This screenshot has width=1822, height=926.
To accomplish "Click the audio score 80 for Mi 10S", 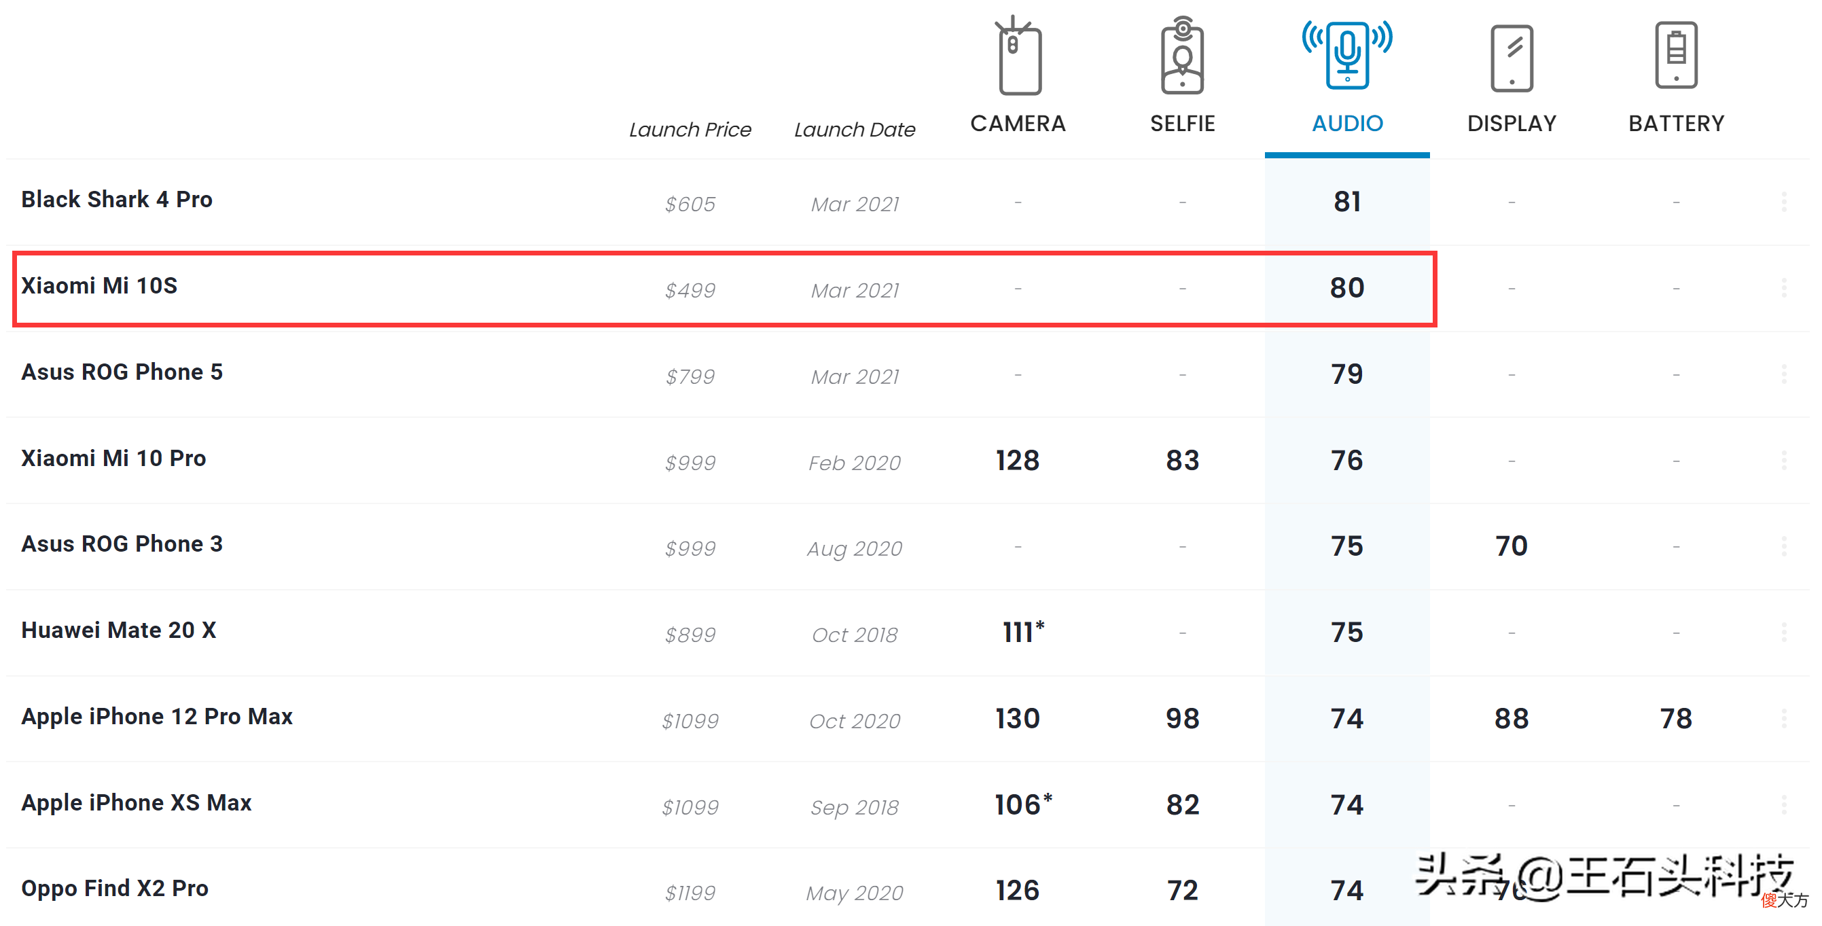I will point(1346,288).
